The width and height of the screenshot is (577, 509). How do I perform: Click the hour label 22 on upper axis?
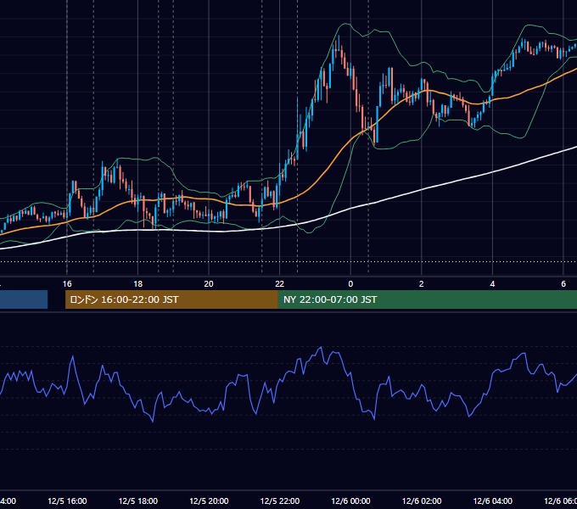coord(280,284)
